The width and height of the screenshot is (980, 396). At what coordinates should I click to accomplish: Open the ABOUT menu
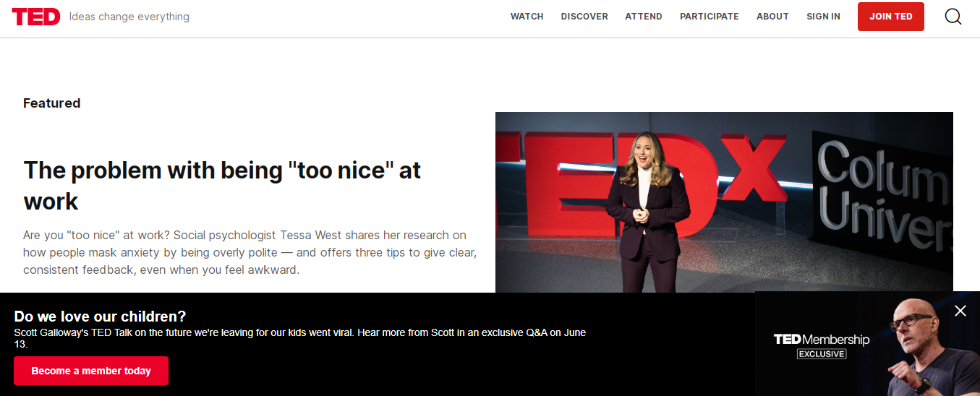pyautogui.click(x=772, y=17)
